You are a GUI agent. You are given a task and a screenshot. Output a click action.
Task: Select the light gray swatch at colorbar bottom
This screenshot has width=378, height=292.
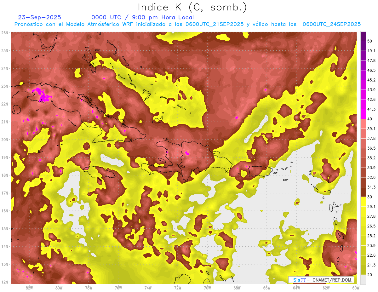[x=363, y=279]
